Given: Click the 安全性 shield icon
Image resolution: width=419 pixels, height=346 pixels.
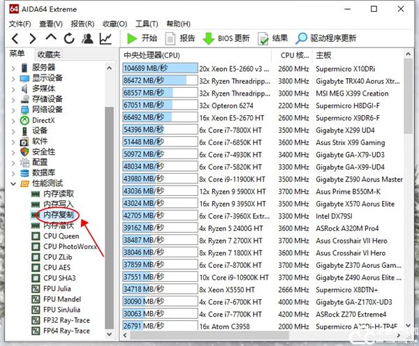Looking at the screenshot, I should coord(24,152).
